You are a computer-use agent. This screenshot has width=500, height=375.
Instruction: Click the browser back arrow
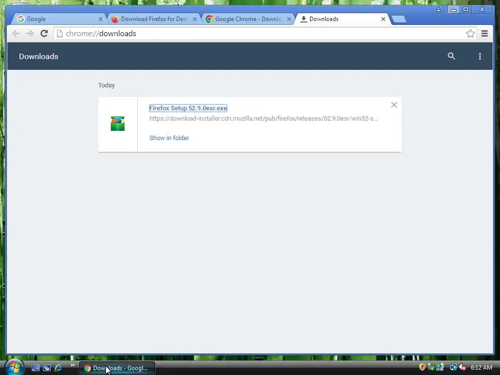point(16,34)
